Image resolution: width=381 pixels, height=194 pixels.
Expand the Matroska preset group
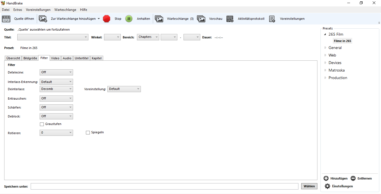coord(325,70)
